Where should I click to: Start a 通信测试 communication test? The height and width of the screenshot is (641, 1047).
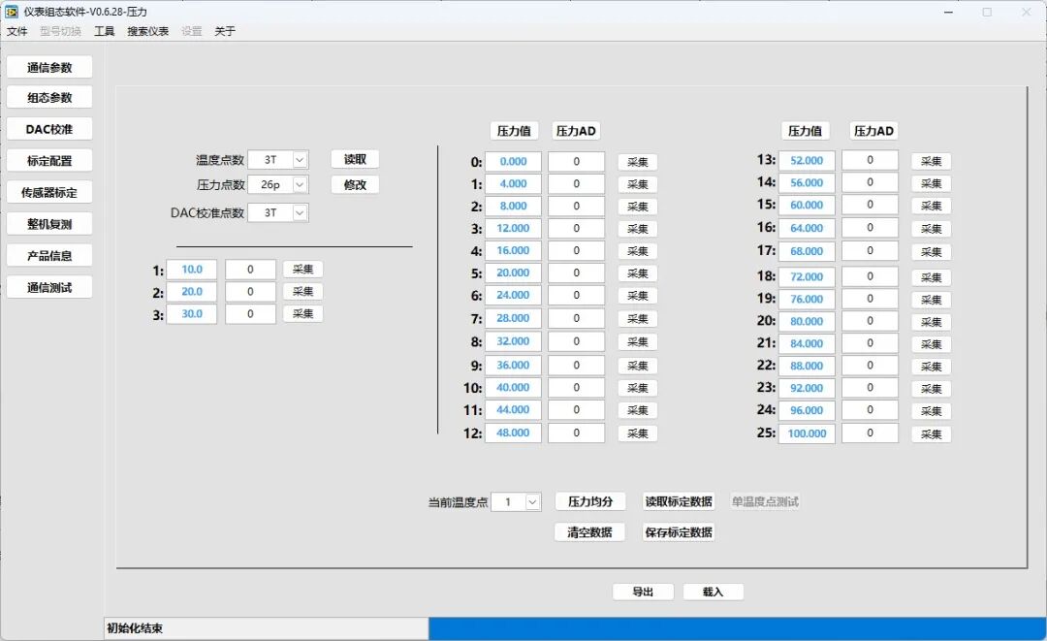tap(48, 286)
